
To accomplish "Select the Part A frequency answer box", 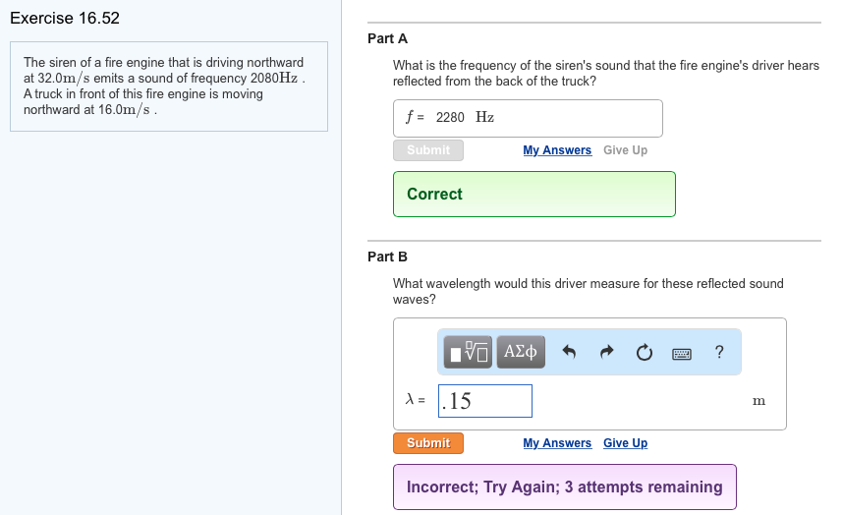I will [x=528, y=118].
